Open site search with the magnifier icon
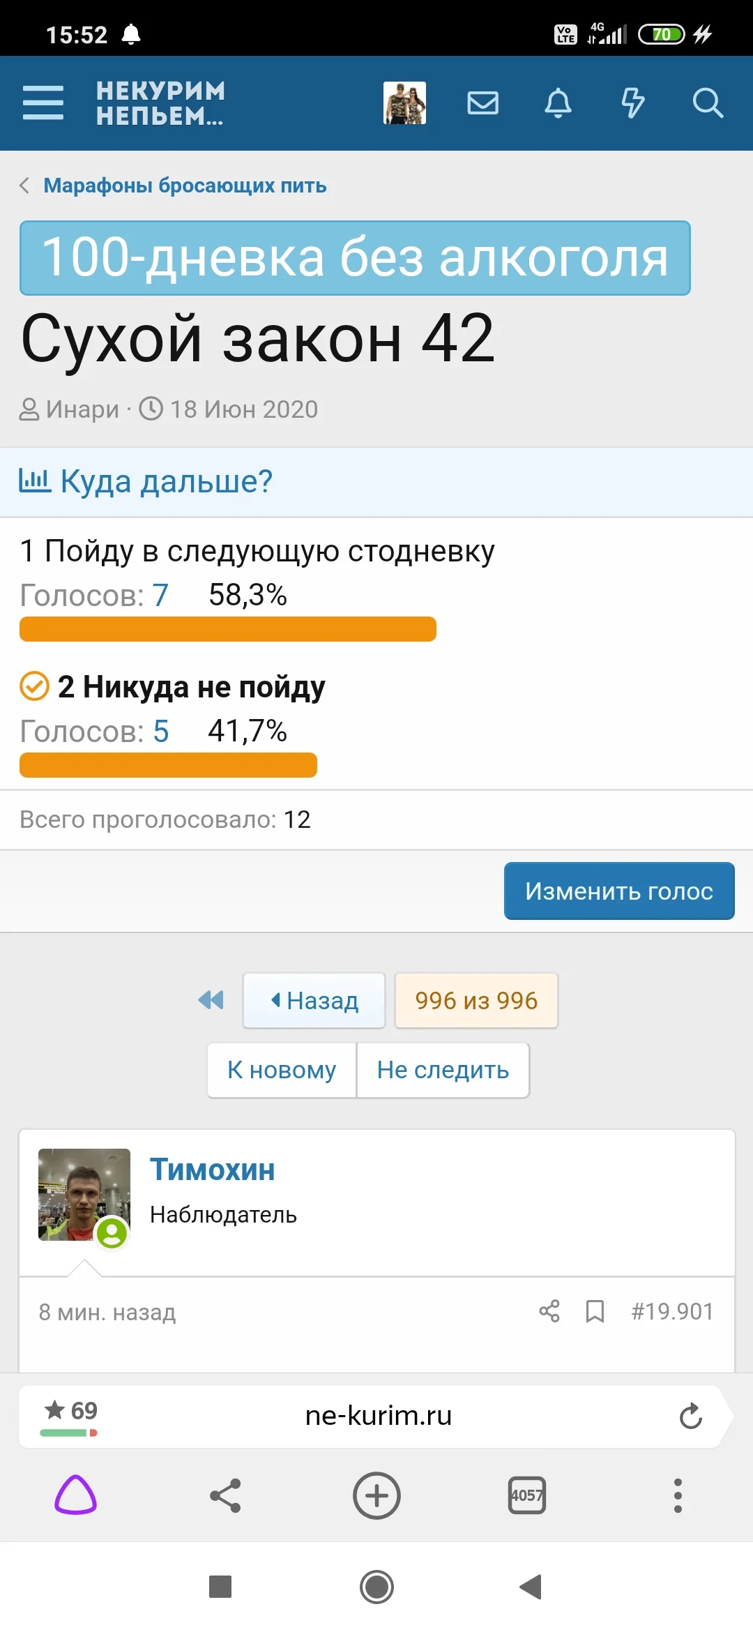The height and width of the screenshot is (1632, 753). (708, 103)
